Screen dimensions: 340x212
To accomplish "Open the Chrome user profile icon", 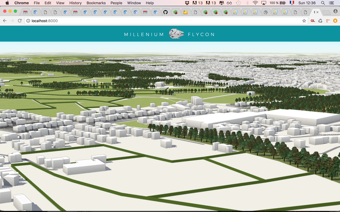I will click(x=335, y=11).
